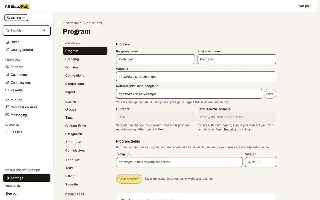
Task: Open Messaging in the sidebar
Action: [x=27, y=115]
